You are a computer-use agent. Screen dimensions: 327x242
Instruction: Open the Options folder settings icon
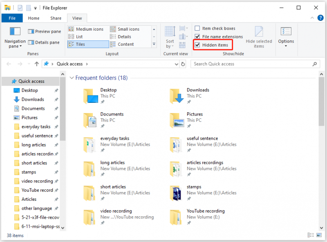click(286, 32)
